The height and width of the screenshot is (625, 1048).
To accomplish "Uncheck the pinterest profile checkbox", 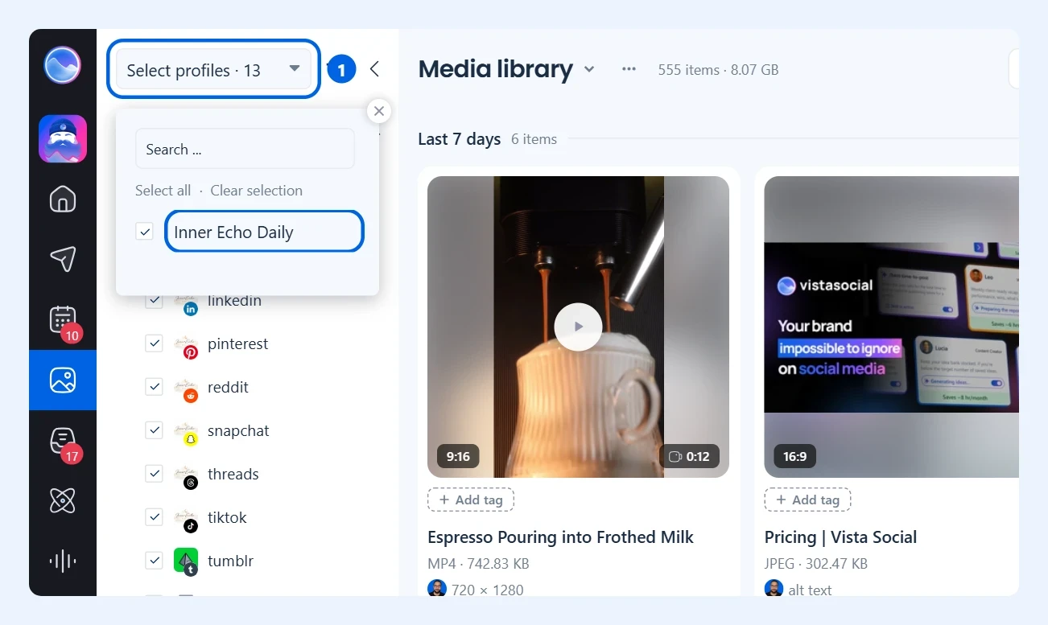I will point(154,343).
